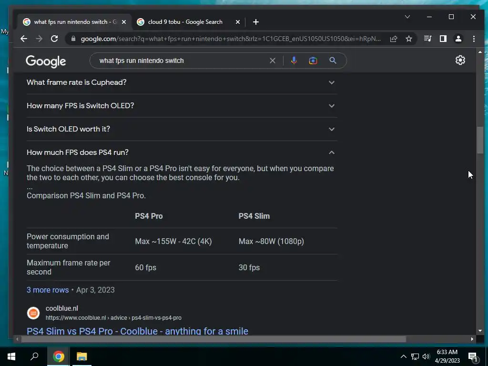
Task: Click the 'PS4 Pro' column header
Action: 149,216
